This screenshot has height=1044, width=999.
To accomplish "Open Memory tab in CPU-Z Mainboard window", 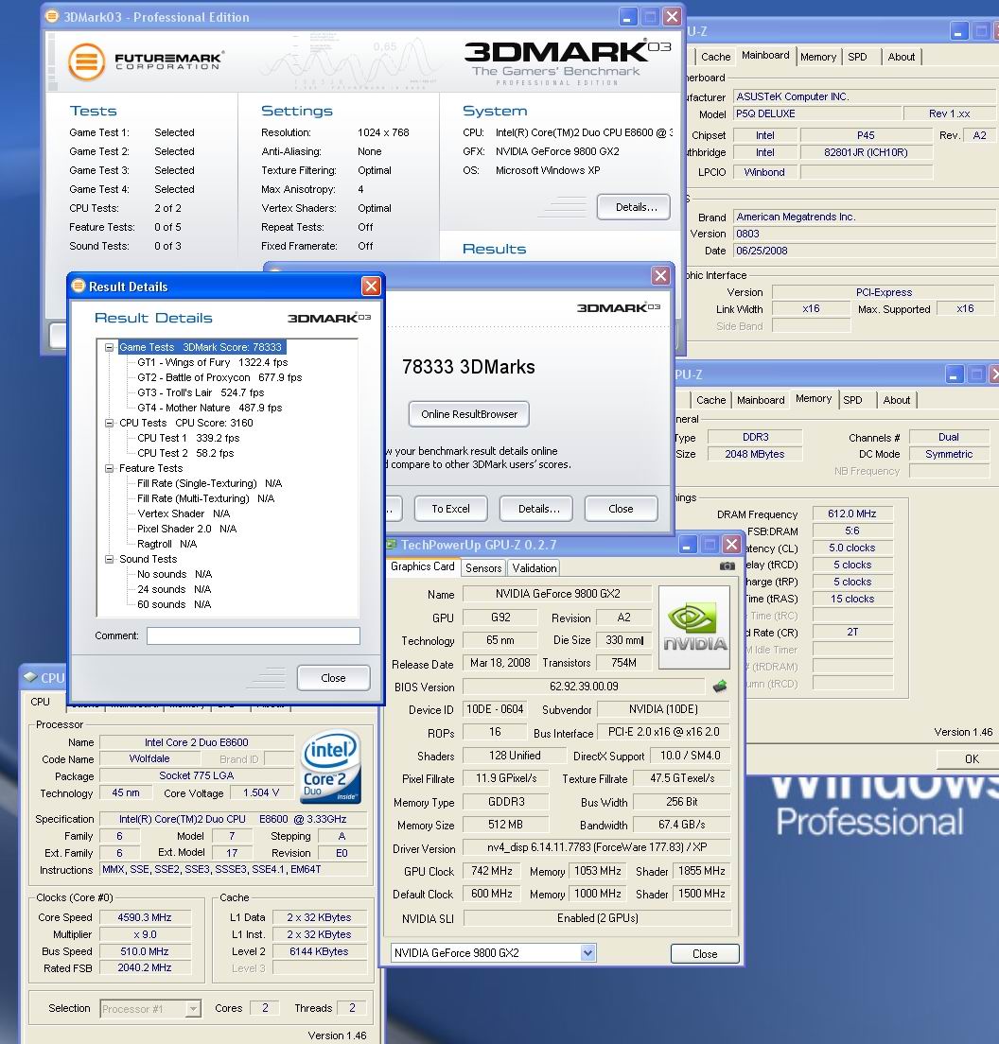I will [x=818, y=57].
